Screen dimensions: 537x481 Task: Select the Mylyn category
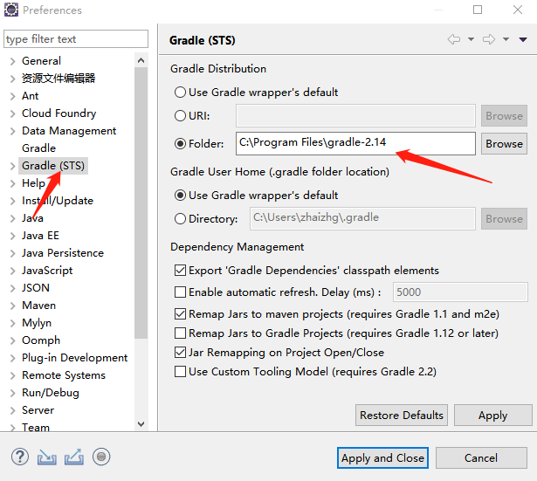tap(37, 323)
